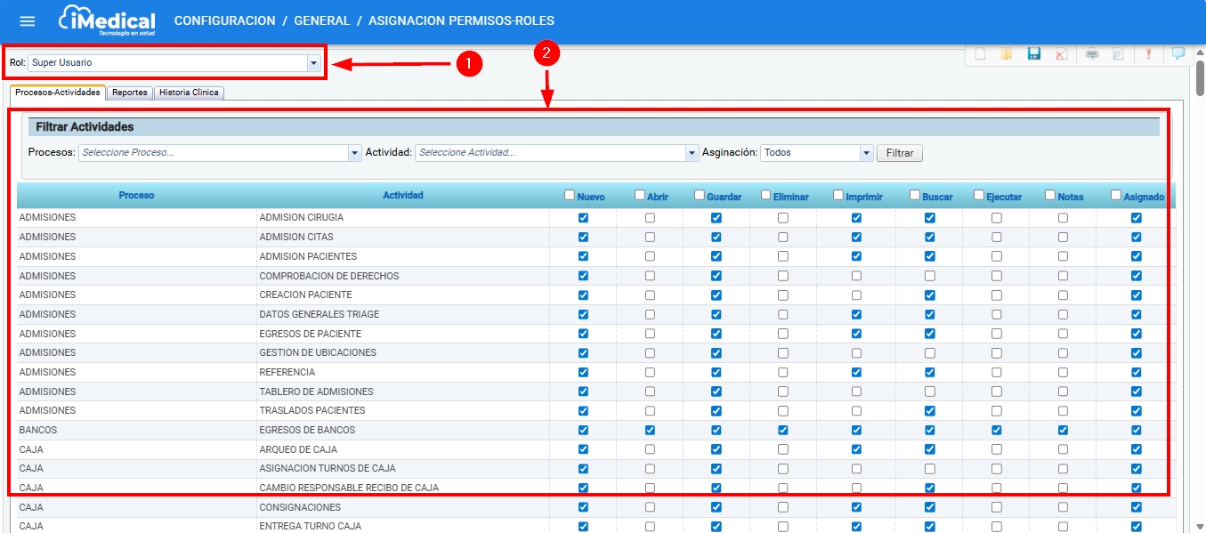Click the red exclamation mark icon
The height and width of the screenshot is (533, 1206).
click(1148, 53)
